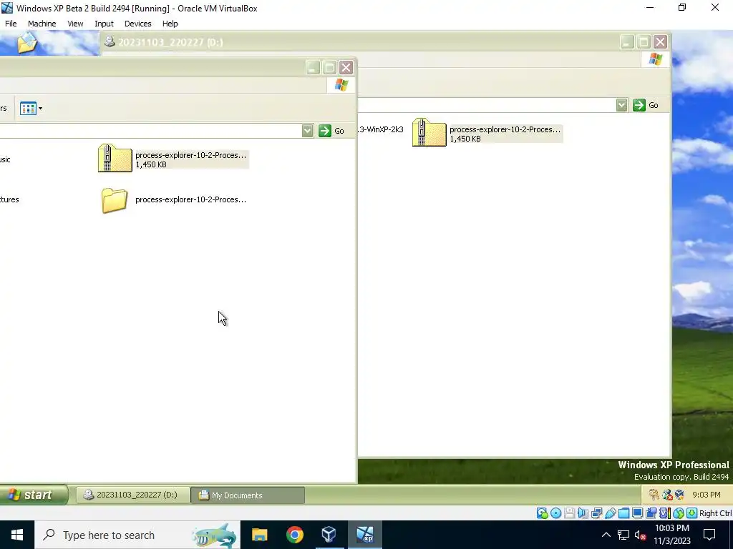The image size is (733, 549).
Task: Click the Windows 10 Start button
Action: point(17,535)
